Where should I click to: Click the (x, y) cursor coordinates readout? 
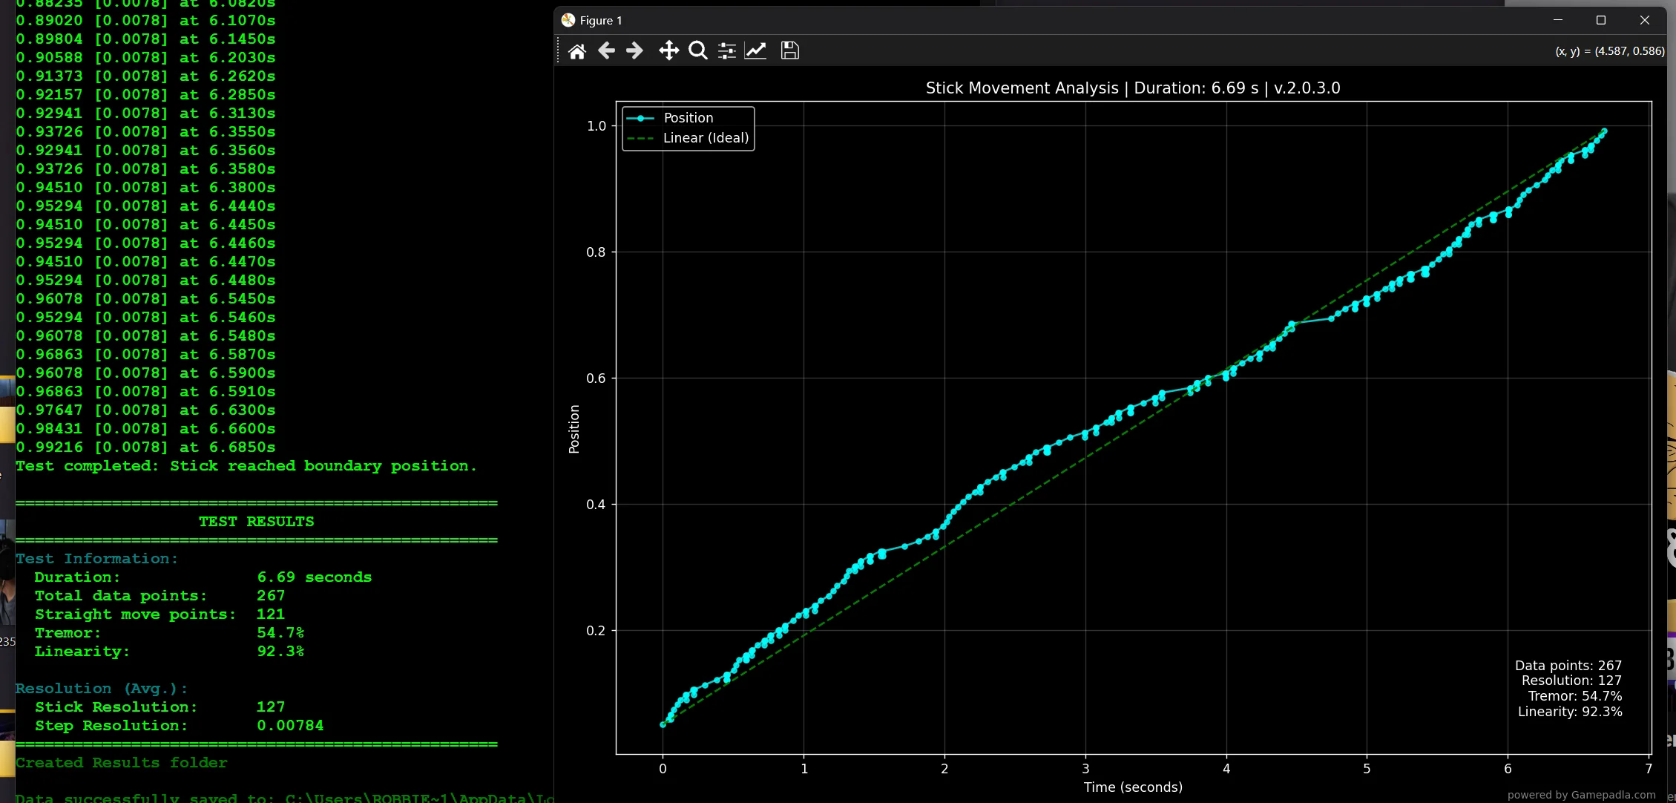pos(1610,51)
